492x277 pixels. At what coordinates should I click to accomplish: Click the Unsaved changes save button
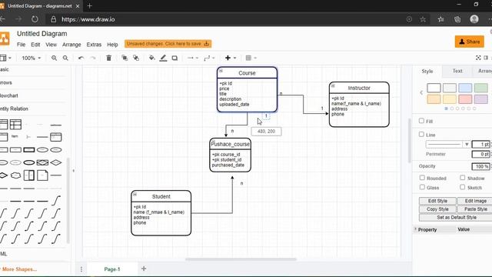[x=168, y=44]
